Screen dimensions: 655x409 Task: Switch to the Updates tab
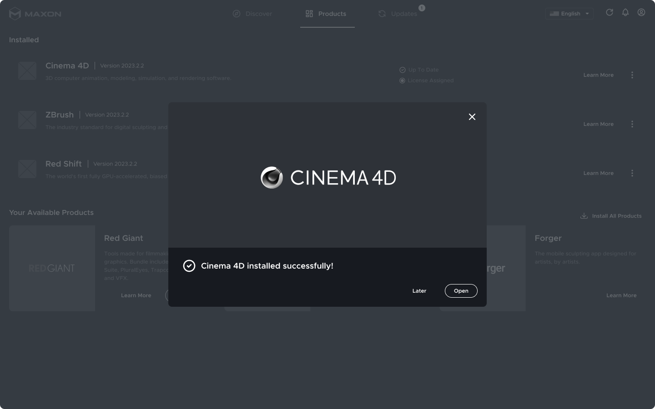coord(398,14)
